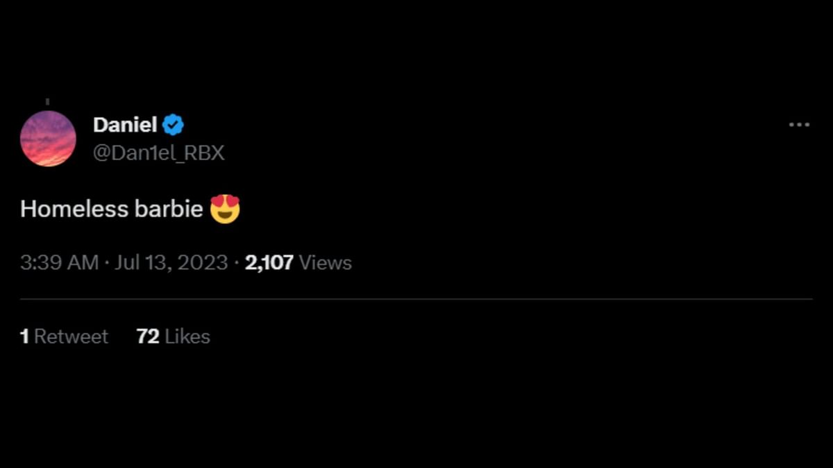Click the dot separator between time and date
The height and width of the screenshot is (468, 833).
pos(107,263)
